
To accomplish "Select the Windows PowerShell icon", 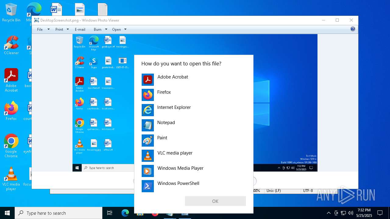I will (x=148, y=186).
